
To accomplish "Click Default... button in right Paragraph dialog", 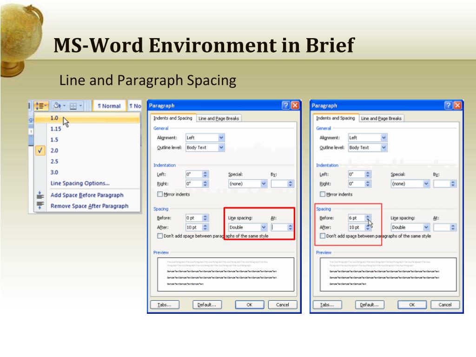I will tap(370, 305).
